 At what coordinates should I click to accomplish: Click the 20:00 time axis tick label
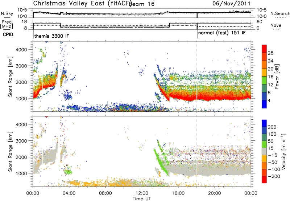tap(215, 193)
